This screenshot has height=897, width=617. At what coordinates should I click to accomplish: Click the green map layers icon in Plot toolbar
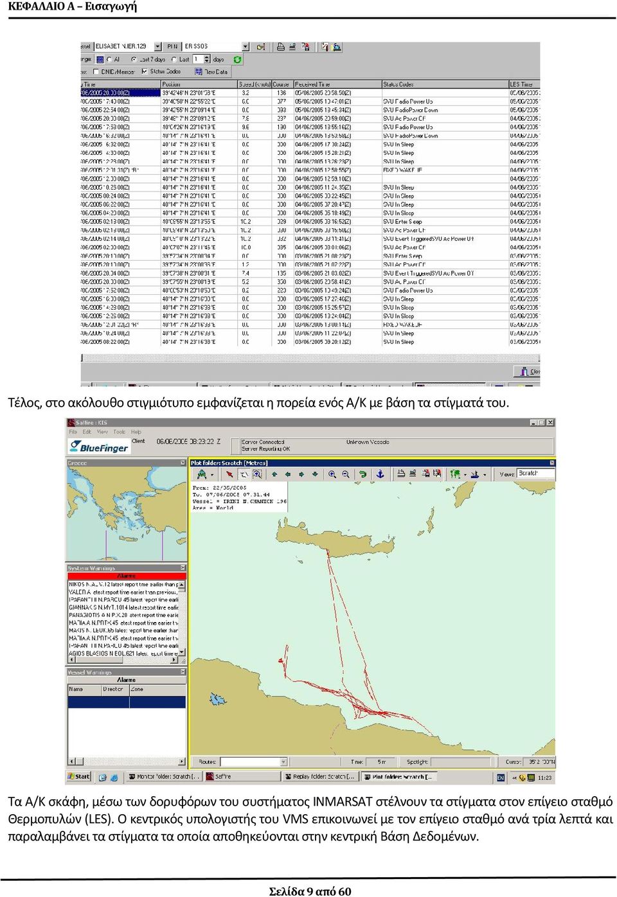click(x=455, y=474)
